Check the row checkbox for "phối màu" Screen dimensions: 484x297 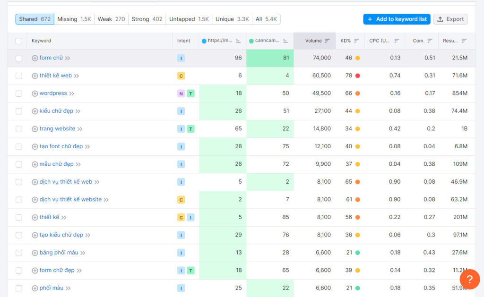pos(17,288)
